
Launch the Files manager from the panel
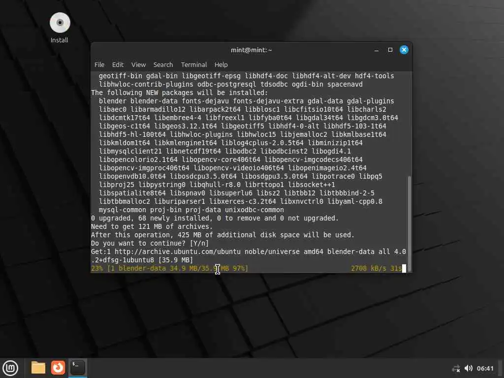click(38, 368)
